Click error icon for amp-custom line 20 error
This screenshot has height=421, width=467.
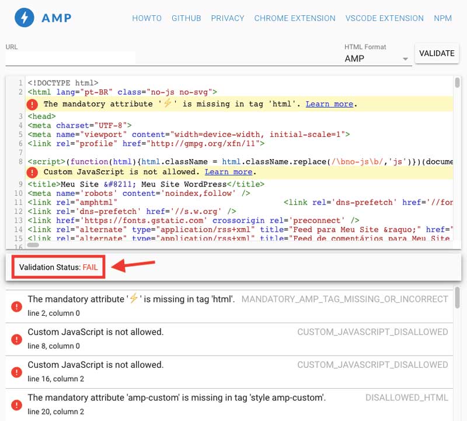(x=17, y=404)
